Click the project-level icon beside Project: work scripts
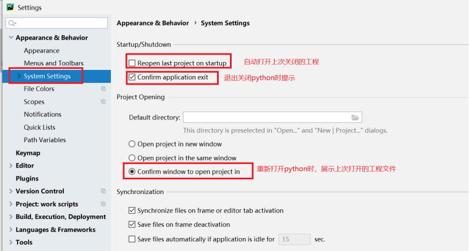The height and width of the screenshot is (251, 469). click(103, 204)
